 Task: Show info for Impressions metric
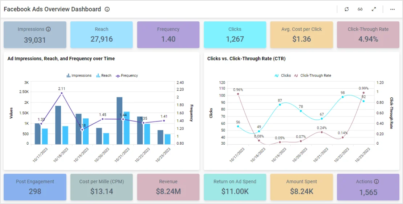48,29
